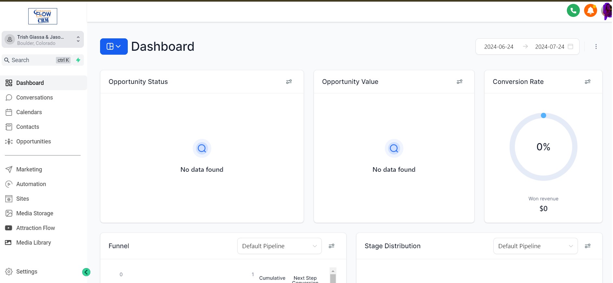613x283 pixels.
Task: Open Conversion Rate widget filter settings
Action: point(587,82)
